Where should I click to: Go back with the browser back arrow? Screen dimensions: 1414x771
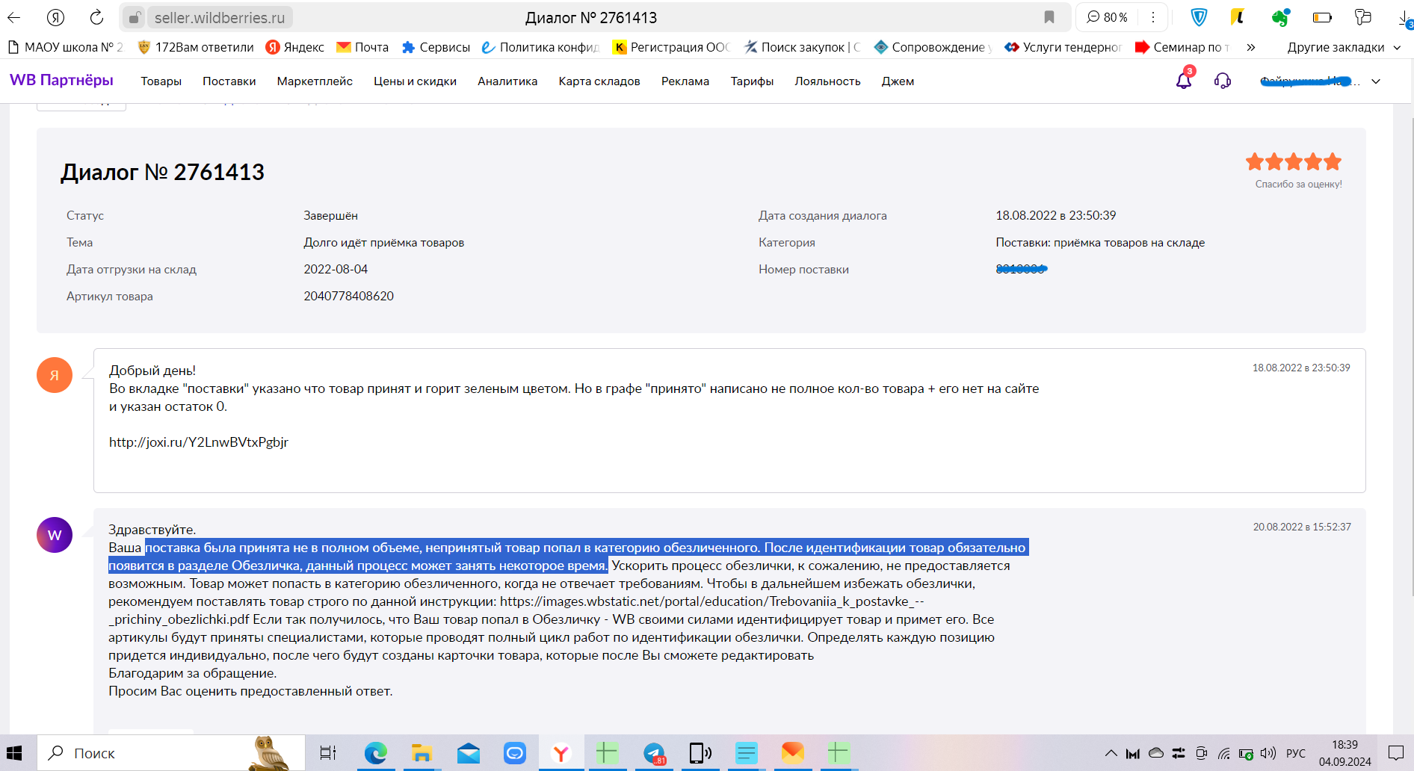click(x=14, y=17)
